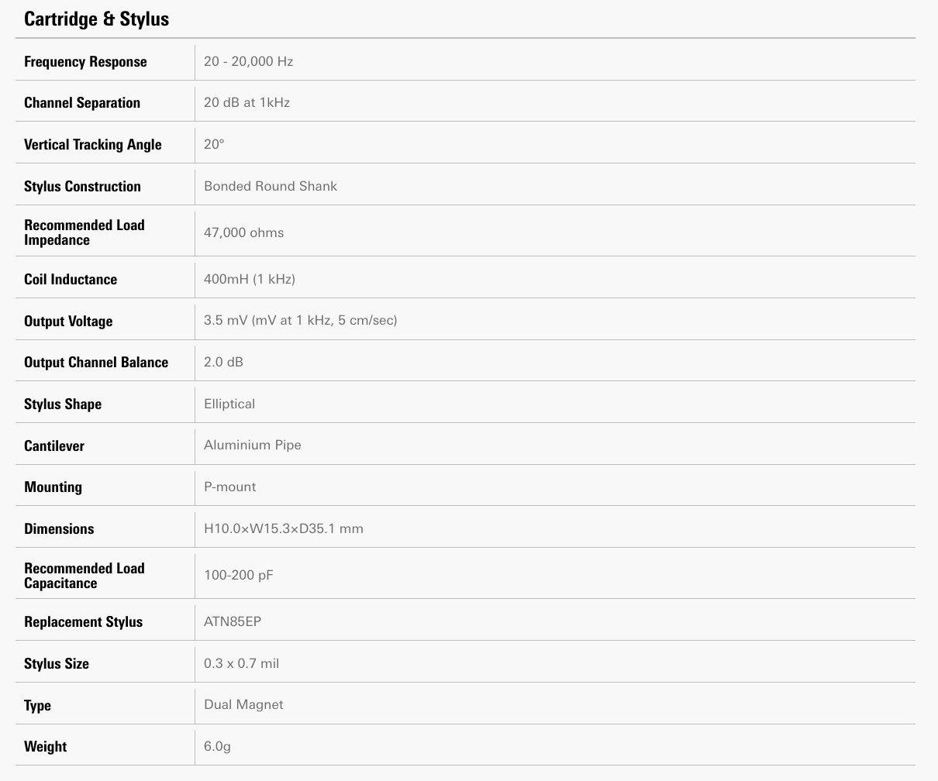The height and width of the screenshot is (781, 938).
Task: Click the Output Channel Balance label
Action: [96, 363]
